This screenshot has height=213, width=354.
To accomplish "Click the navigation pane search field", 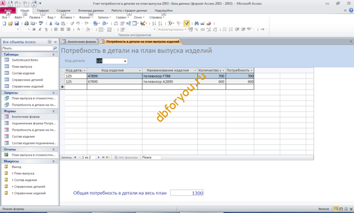I will (x=27, y=48).
